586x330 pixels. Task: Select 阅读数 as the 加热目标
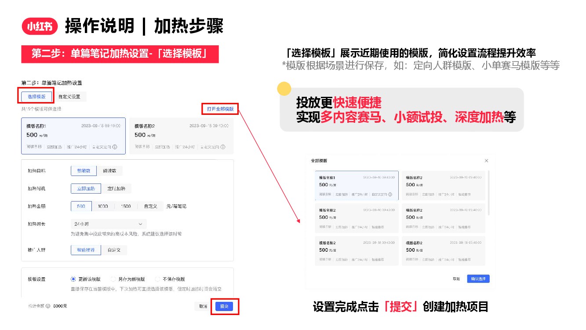tap(109, 171)
